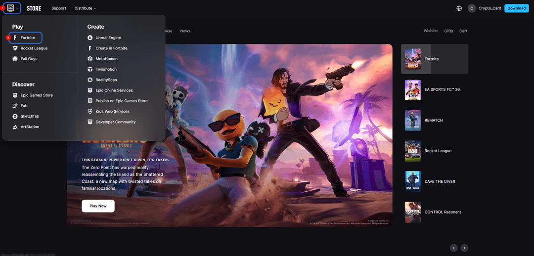Open the Gifts link
Image resolution: width=534 pixels, height=256 pixels.
point(448,31)
